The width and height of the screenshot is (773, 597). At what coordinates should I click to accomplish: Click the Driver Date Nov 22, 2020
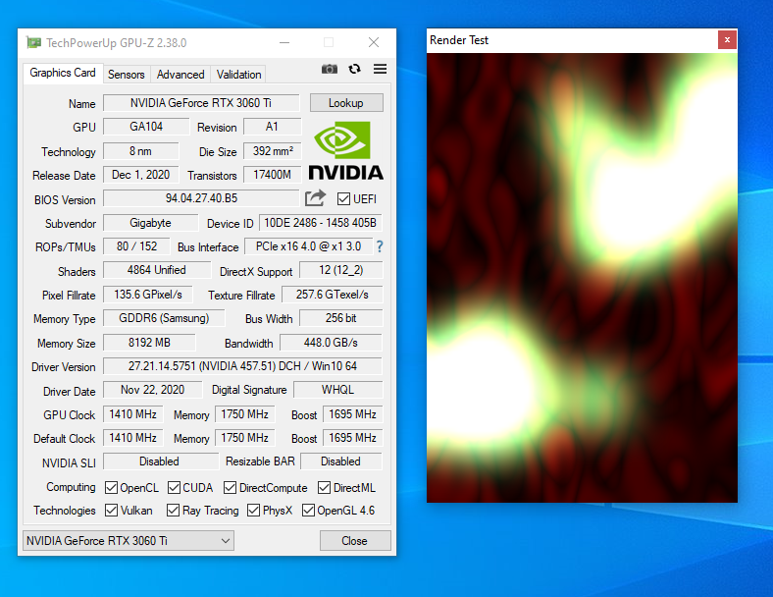click(x=153, y=390)
